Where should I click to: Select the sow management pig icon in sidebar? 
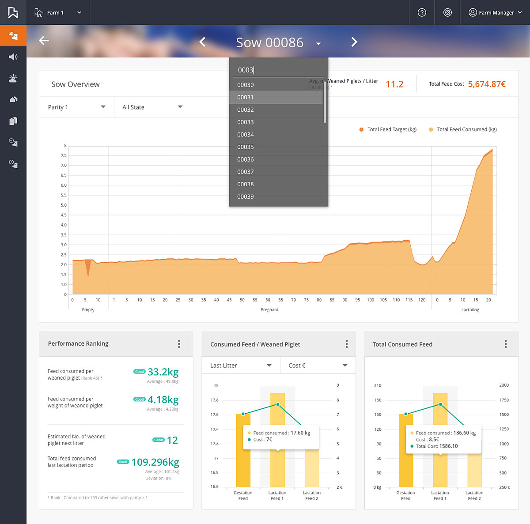tap(13, 35)
